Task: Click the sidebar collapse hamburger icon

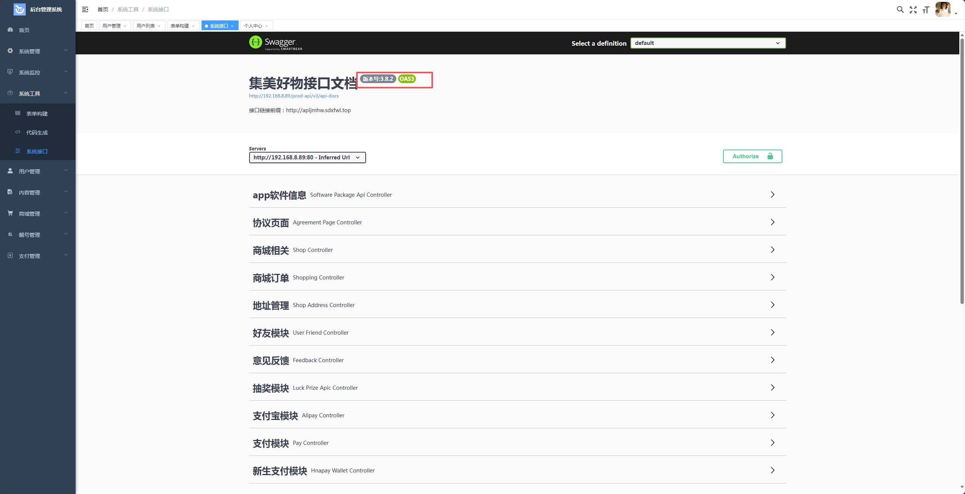Action: pyautogui.click(x=85, y=9)
